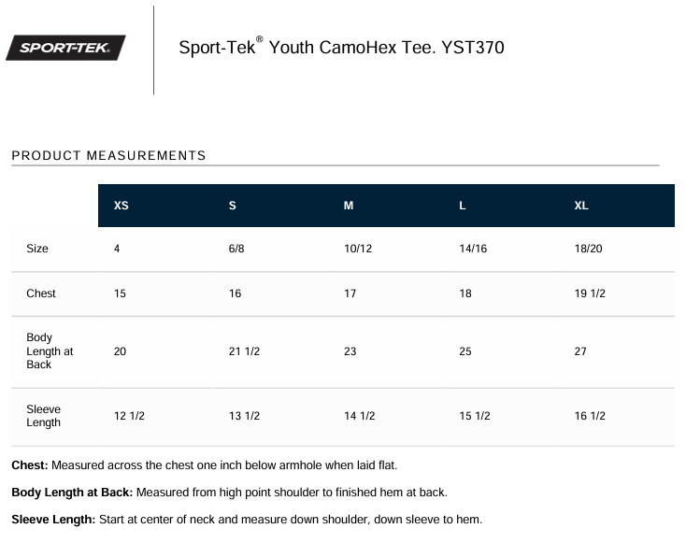This screenshot has height=543, width=686.
Task: Click the Product Measurements heading
Action: point(108,155)
